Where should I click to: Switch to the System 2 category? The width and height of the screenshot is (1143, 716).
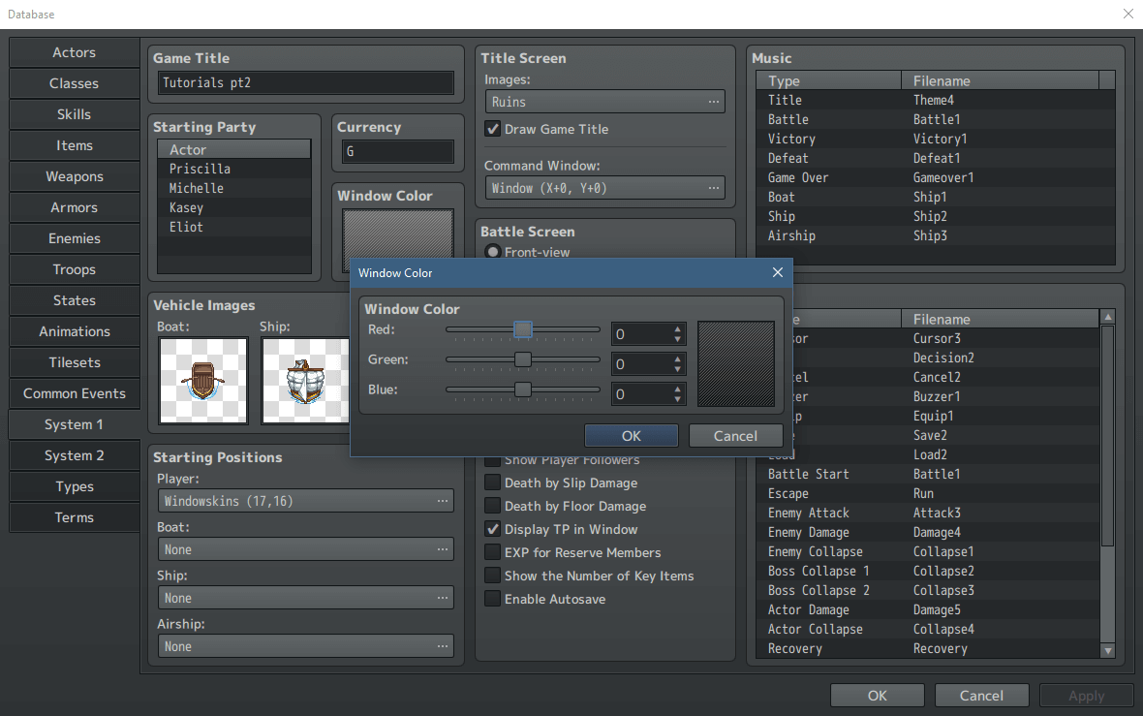coord(74,455)
